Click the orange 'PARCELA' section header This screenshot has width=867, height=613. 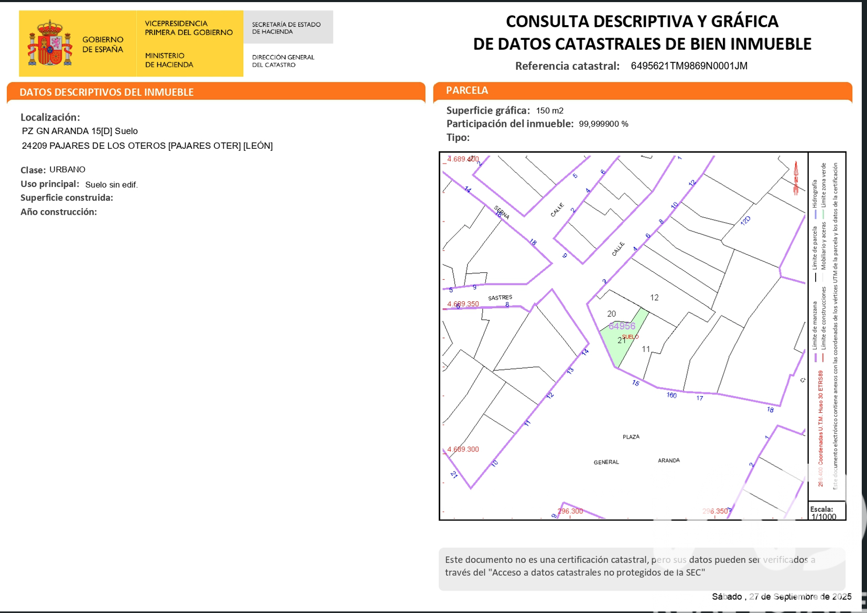(467, 90)
